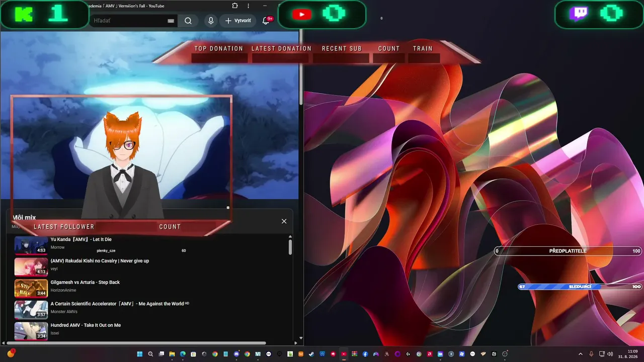
Task: Open volume control in system tray
Action: point(610,354)
